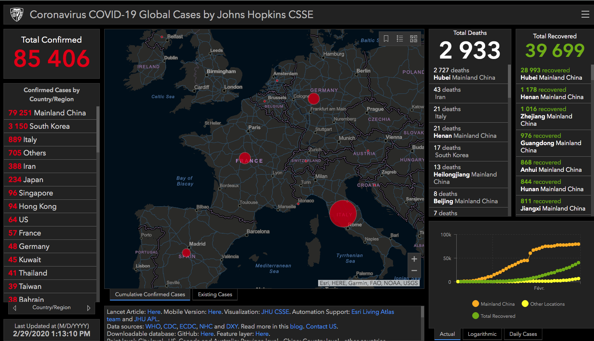594x341 pixels.
Task: Click the confirmed cases list scrollbar
Action: pos(98,130)
